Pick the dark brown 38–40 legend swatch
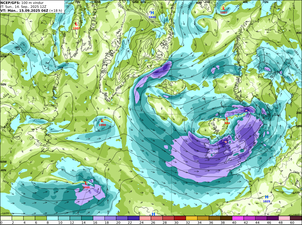Screen dimensions: 302x225 tap(226, 218)
